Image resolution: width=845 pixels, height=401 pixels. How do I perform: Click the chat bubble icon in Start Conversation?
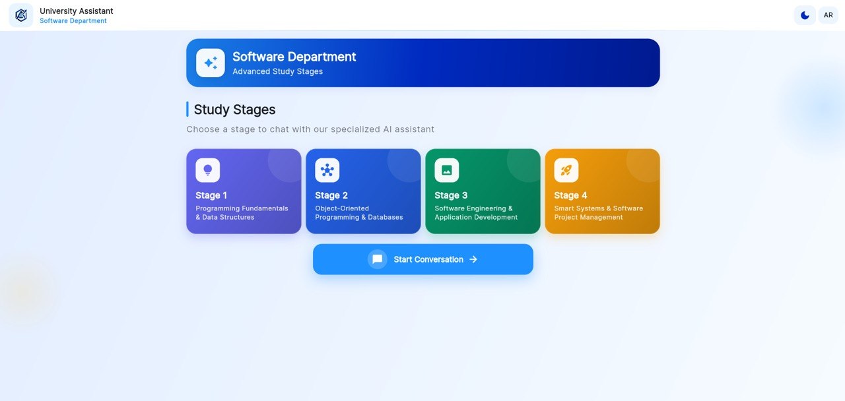(x=378, y=259)
